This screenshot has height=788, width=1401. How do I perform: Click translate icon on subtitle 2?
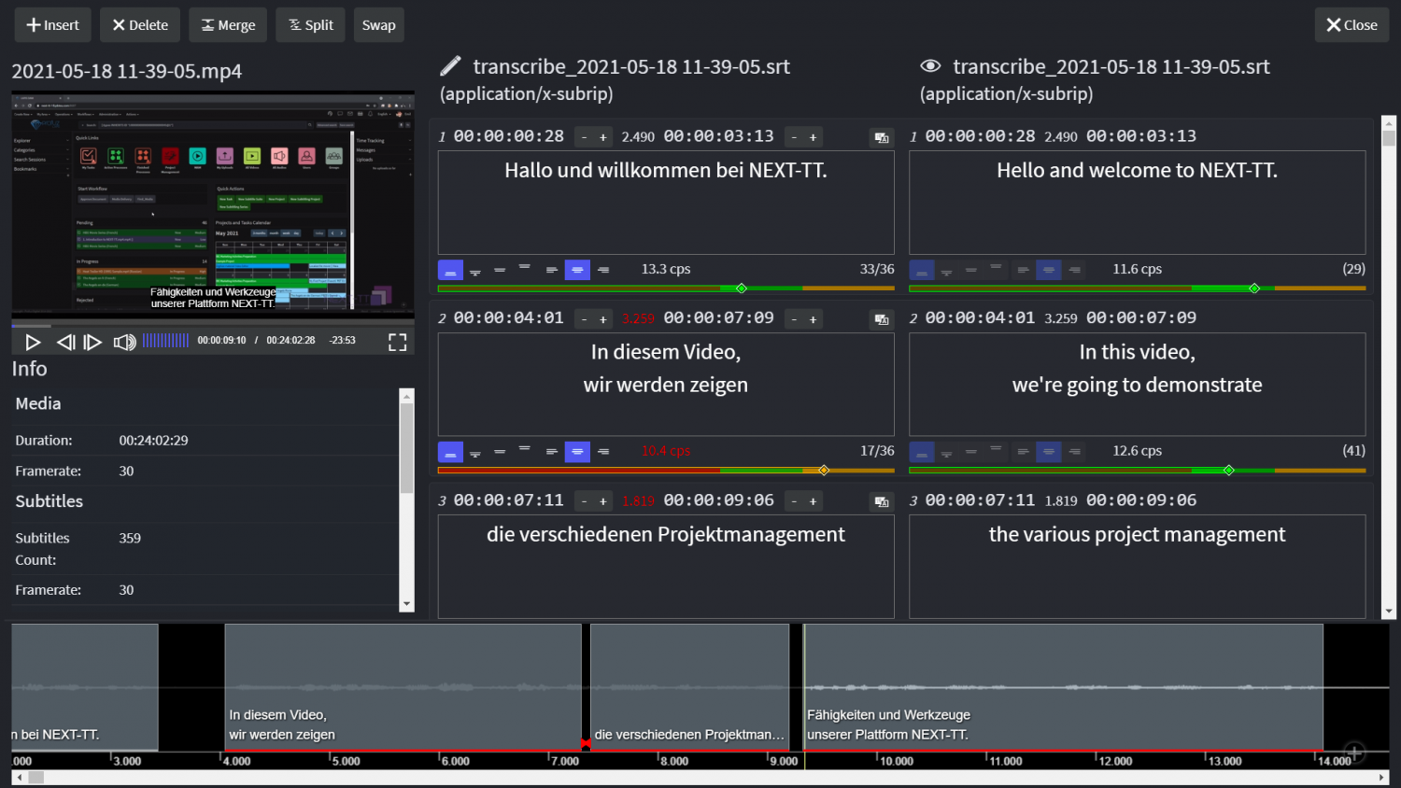pyautogui.click(x=881, y=319)
